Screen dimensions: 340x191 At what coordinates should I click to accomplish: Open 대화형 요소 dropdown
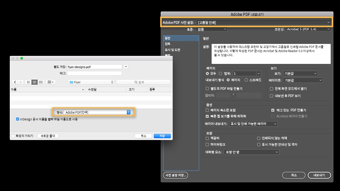(251, 152)
